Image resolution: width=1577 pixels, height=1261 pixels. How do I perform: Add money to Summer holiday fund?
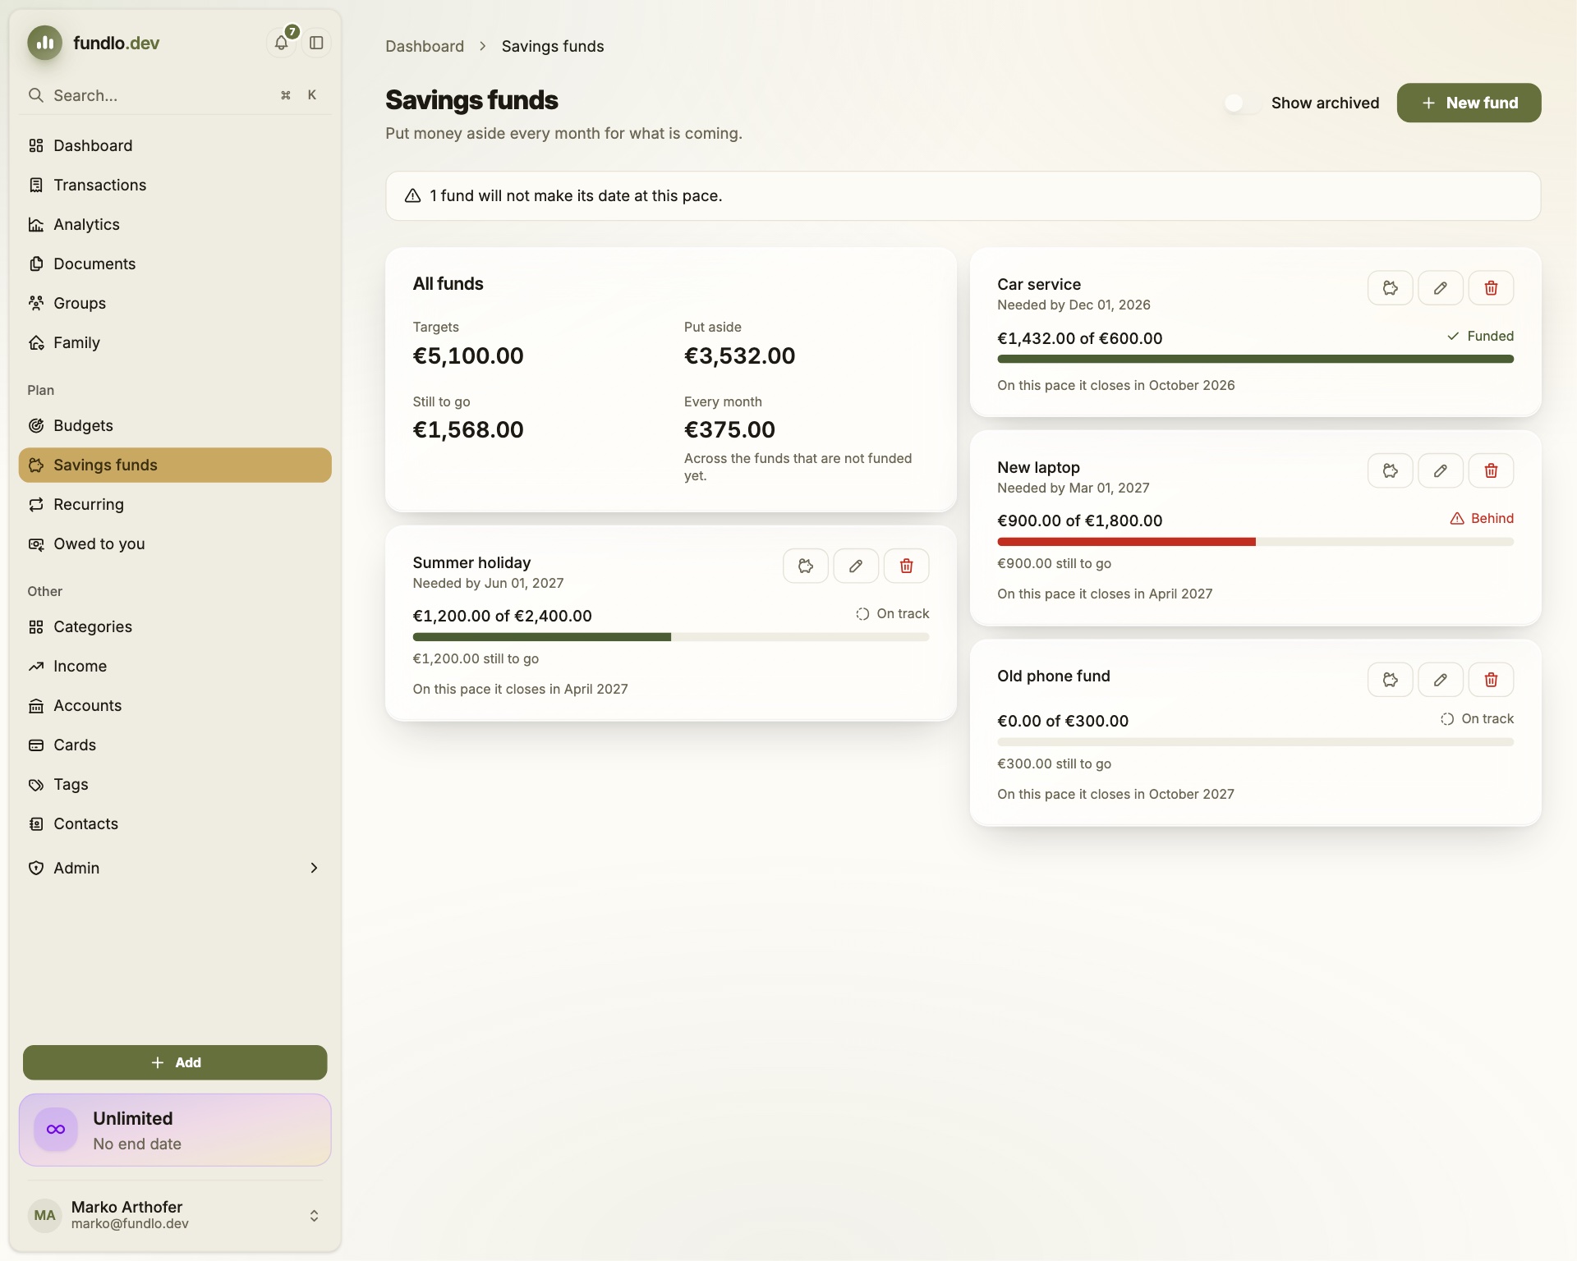(x=806, y=566)
